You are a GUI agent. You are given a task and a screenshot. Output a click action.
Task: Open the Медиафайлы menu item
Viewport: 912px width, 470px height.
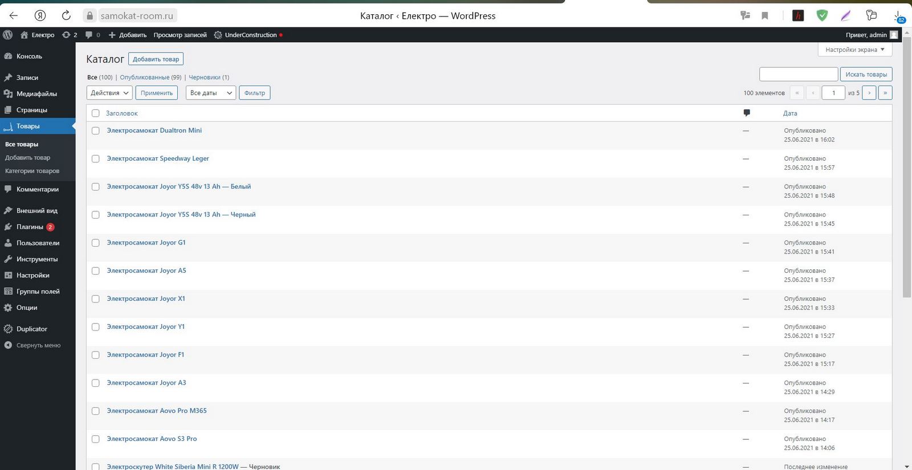click(x=36, y=93)
